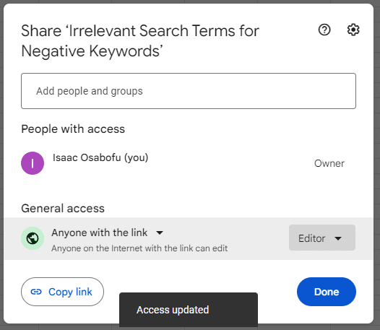Image resolution: width=380 pixels, height=330 pixels.
Task: Click the People with access heading
Action: pos(73,129)
